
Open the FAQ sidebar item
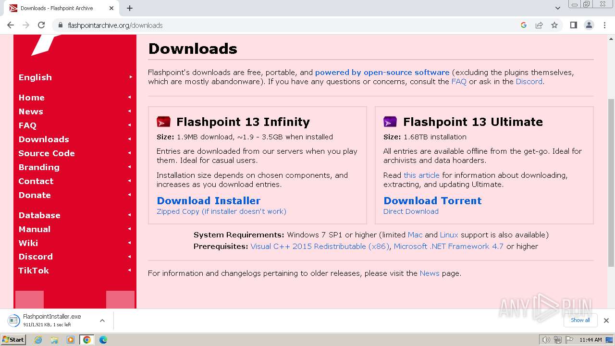pos(74,125)
